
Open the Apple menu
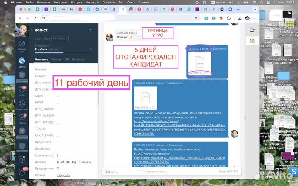point(5,2)
